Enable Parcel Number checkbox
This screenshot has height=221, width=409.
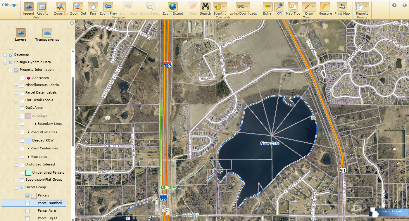(27, 203)
